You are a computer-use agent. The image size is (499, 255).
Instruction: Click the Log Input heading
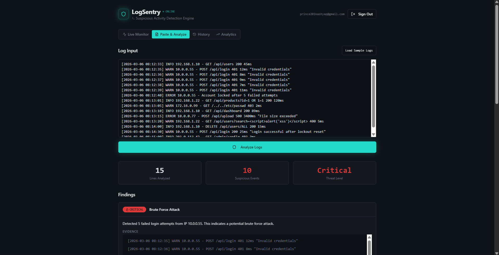[x=128, y=51]
